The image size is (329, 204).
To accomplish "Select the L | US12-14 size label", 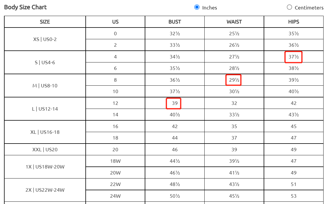I will click(x=45, y=109).
